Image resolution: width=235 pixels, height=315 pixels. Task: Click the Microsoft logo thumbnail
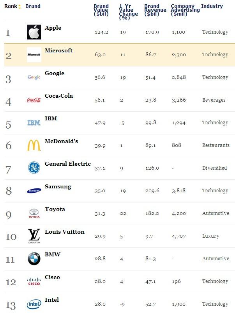click(34, 55)
